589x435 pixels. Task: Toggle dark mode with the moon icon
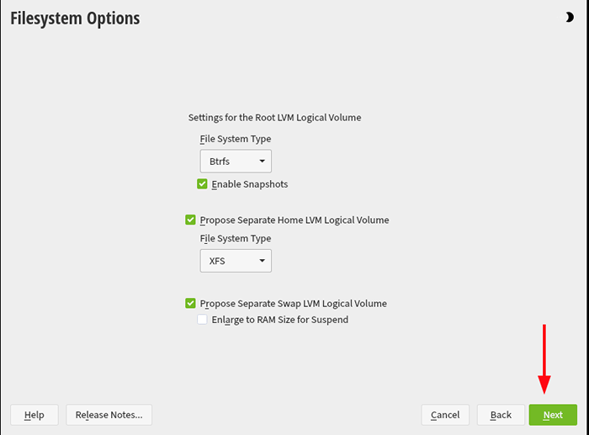570,18
